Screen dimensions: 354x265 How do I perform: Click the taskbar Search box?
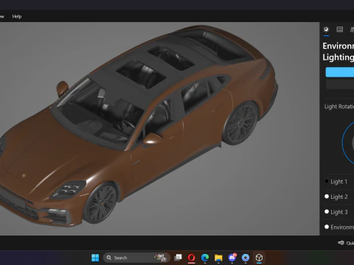click(136, 258)
